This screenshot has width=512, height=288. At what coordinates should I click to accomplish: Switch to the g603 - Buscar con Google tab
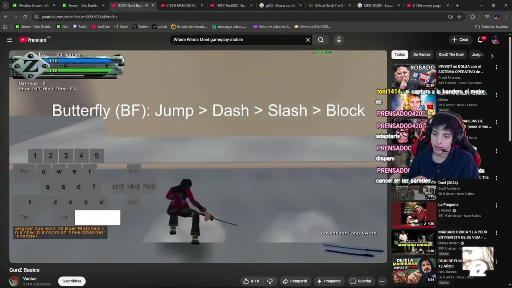tap(280, 6)
